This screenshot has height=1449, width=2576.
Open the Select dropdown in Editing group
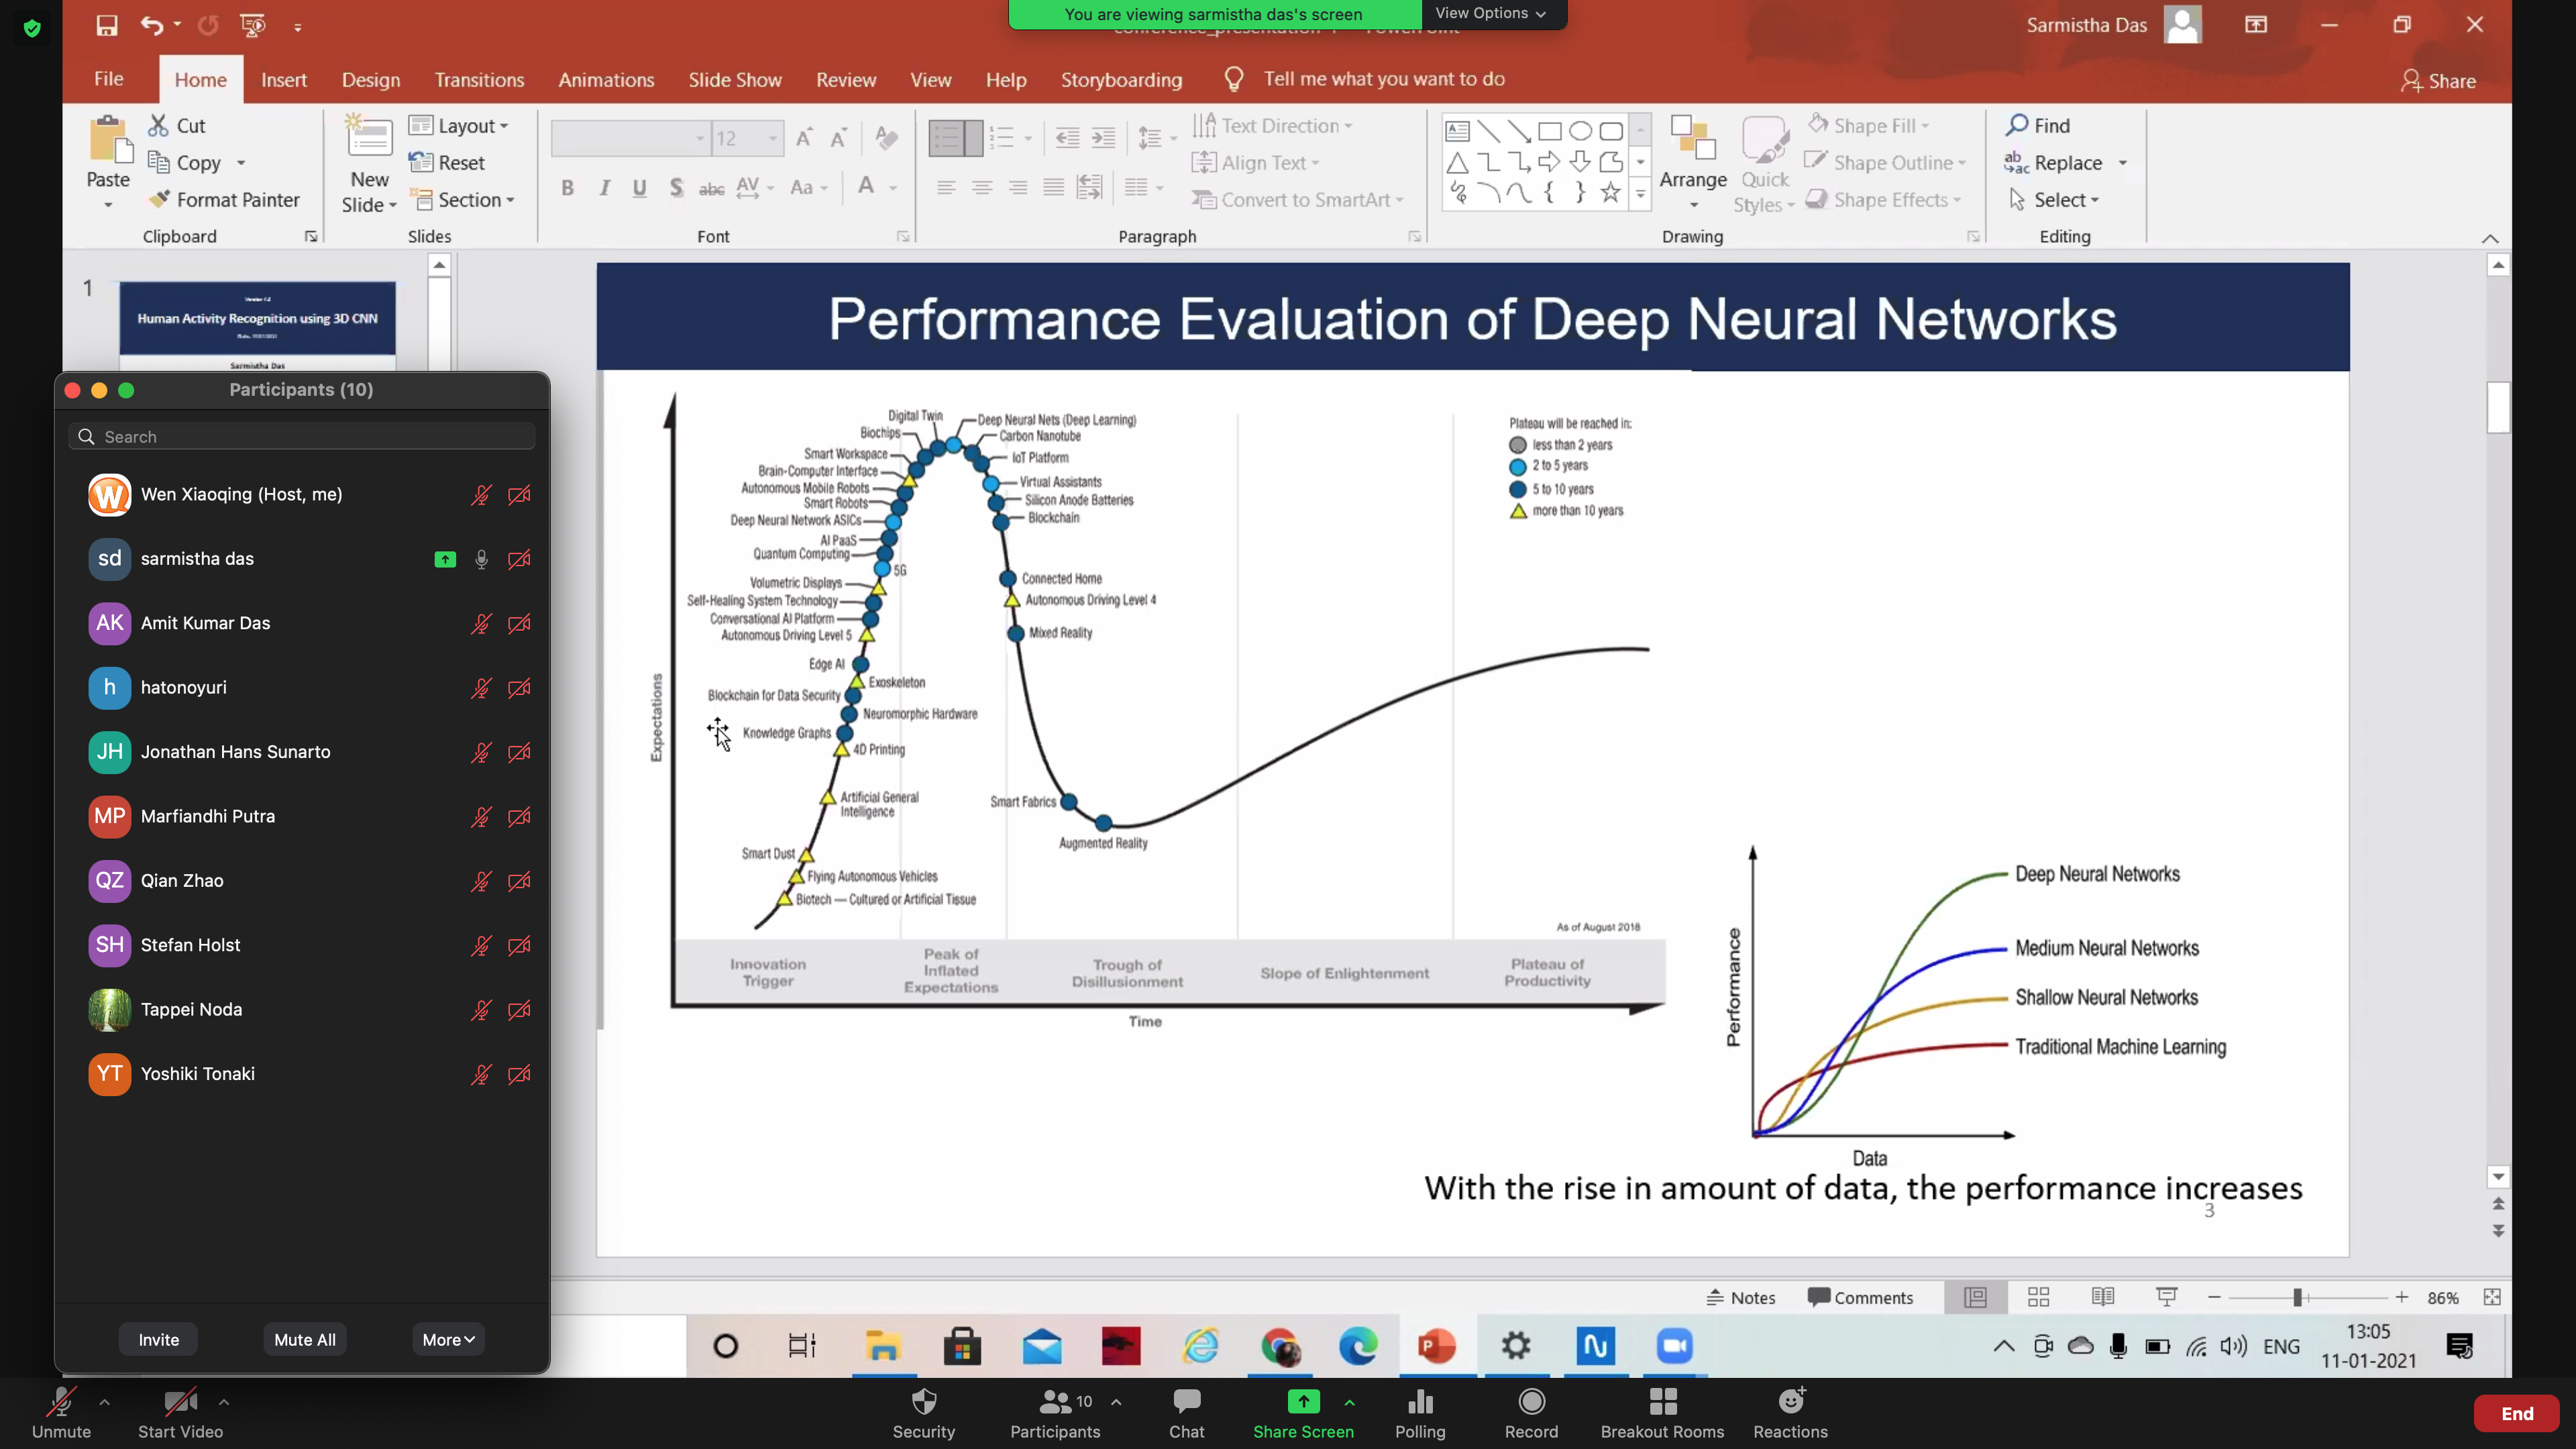tap(2054, 200)
